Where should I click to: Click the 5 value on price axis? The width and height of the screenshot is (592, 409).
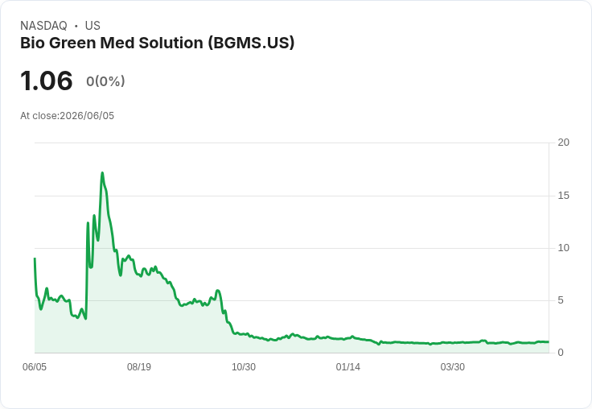point(561,300)
